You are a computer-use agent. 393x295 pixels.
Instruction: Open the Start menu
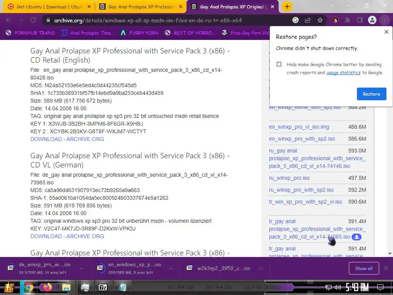click(9, 287)
